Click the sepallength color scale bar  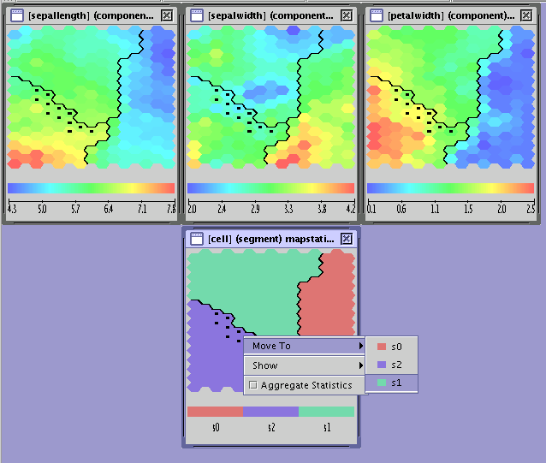91,187
